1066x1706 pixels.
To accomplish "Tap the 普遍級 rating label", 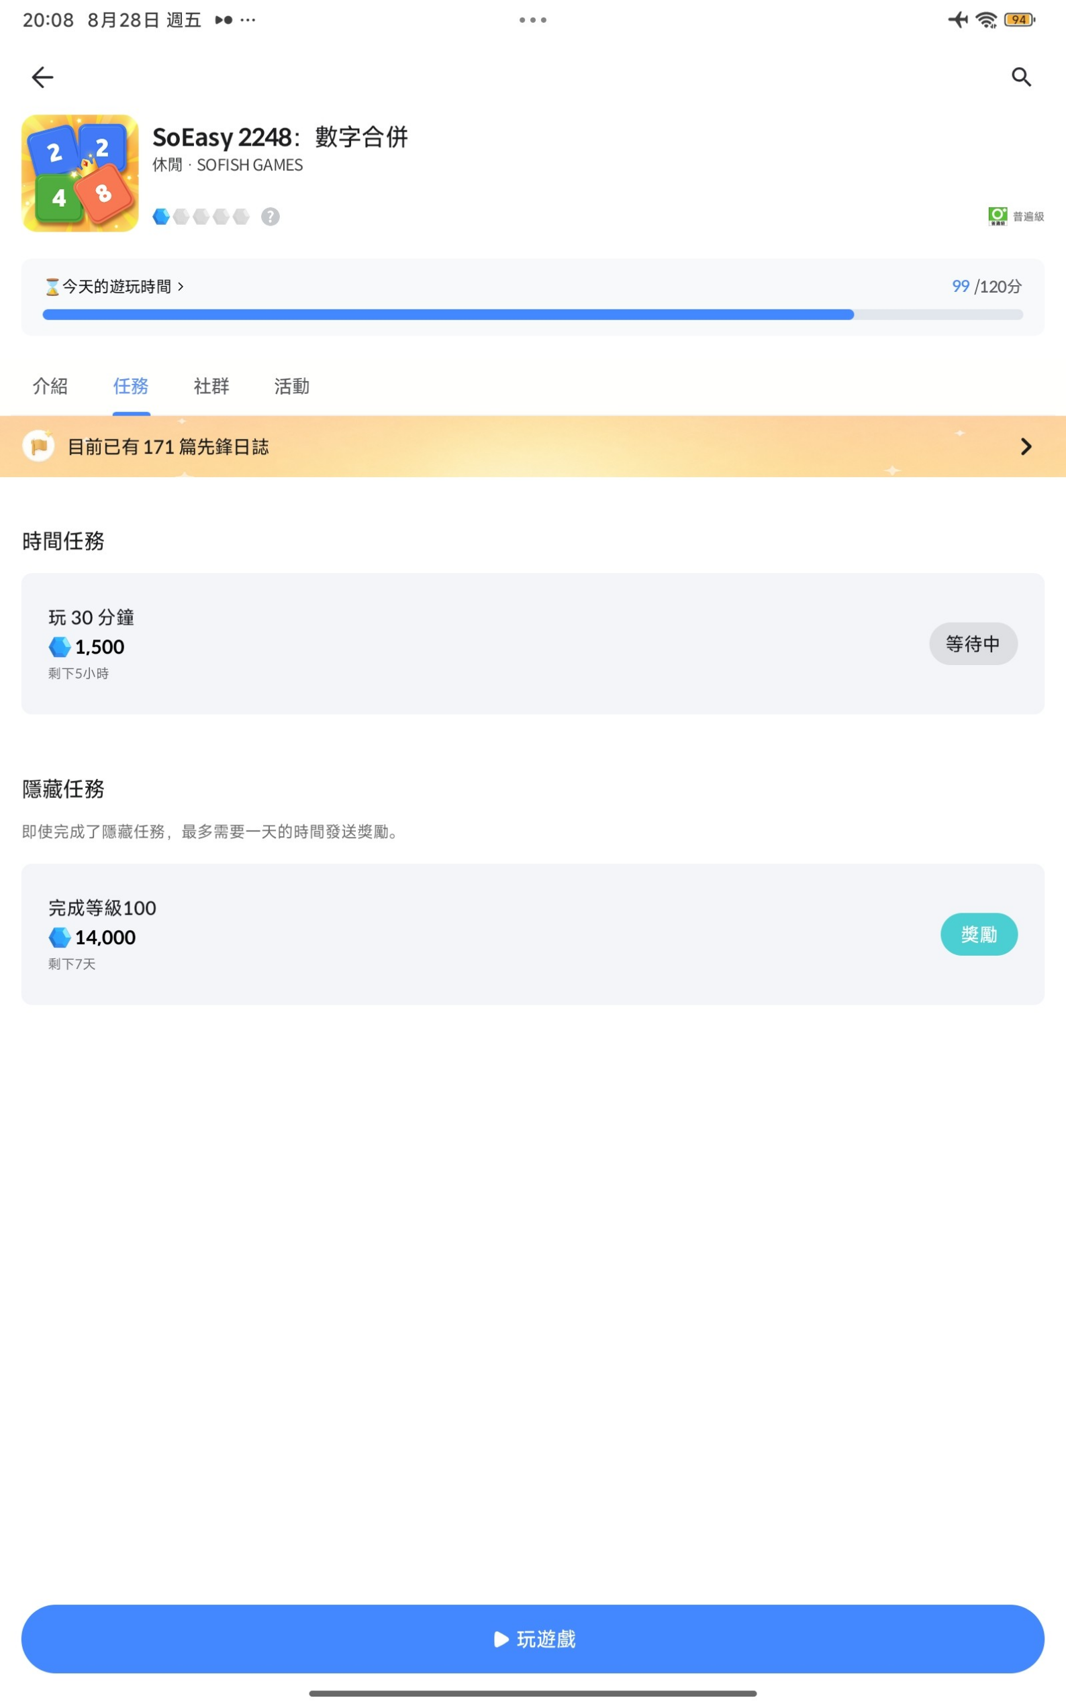I will 1028,216.
